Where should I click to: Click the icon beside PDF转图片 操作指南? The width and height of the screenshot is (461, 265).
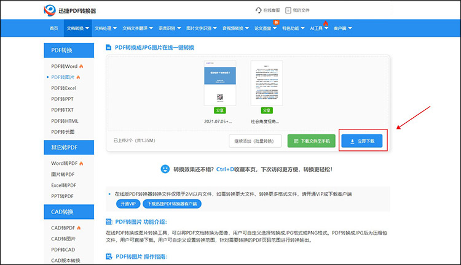(x=109, y=256)
